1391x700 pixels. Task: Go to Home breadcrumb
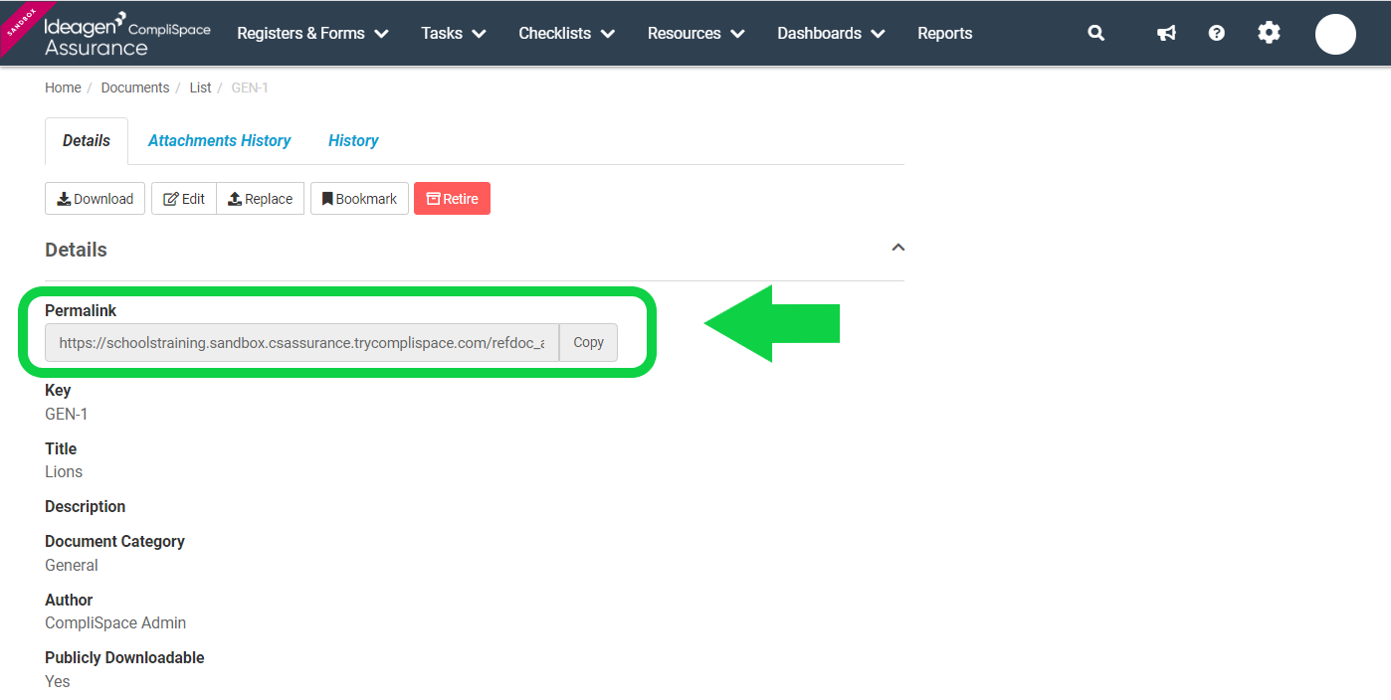click(63, 87)
